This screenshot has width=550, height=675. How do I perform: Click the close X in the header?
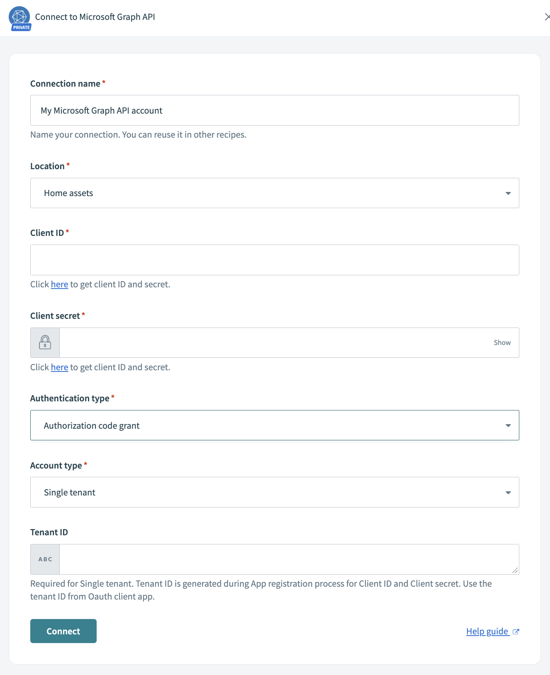coord(547,17)
